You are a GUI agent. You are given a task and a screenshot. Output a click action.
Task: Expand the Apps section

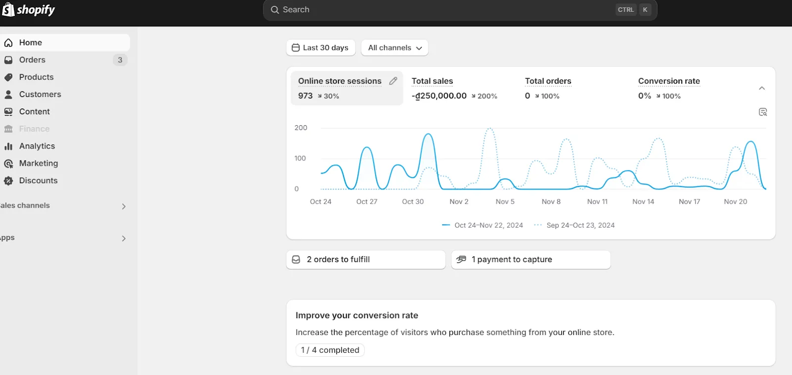tap(124, 238)
